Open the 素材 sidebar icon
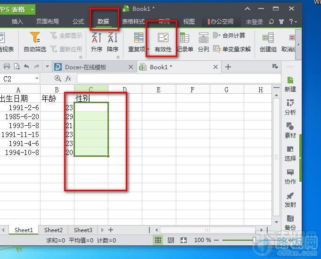The height and width of the screenshot is (259, 321). tap(290, 126)
